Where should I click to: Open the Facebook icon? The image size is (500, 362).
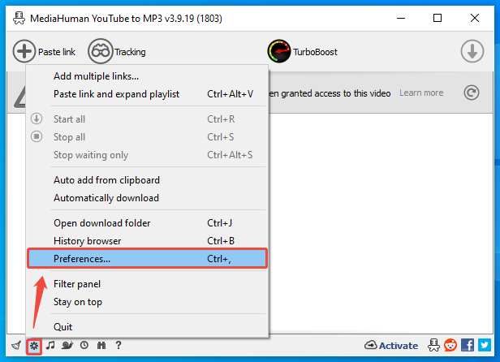pos(468,345)
